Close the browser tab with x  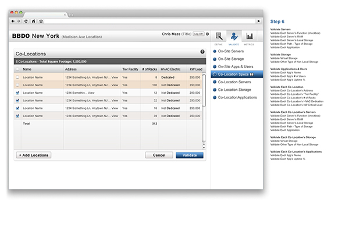click(65, 15)
